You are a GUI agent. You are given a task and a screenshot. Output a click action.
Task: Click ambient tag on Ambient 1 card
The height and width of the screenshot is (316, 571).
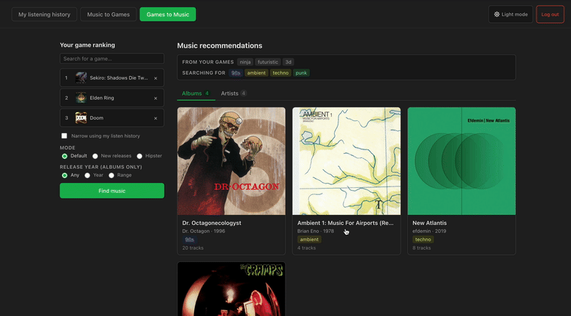pyautogui.click(x=309, y=240)
